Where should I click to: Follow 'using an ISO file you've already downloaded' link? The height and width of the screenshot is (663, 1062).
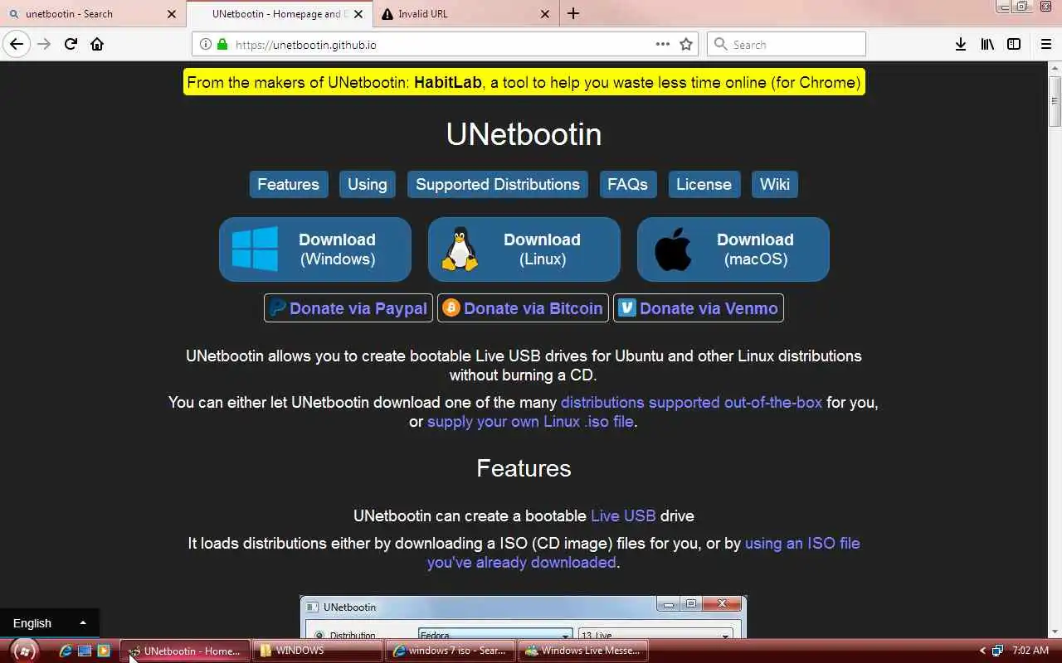tap(643, 553)
